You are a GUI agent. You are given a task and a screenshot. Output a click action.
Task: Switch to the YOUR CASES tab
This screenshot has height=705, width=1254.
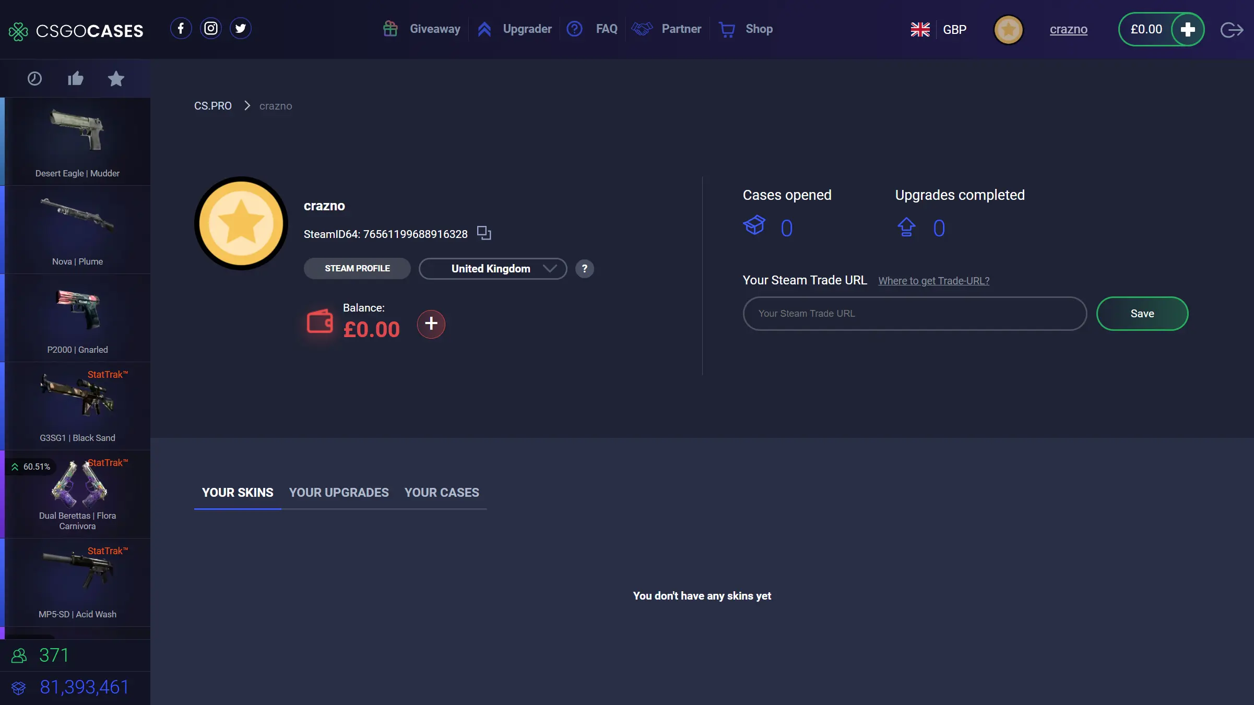pyautogui.click(x=442, y=493)
